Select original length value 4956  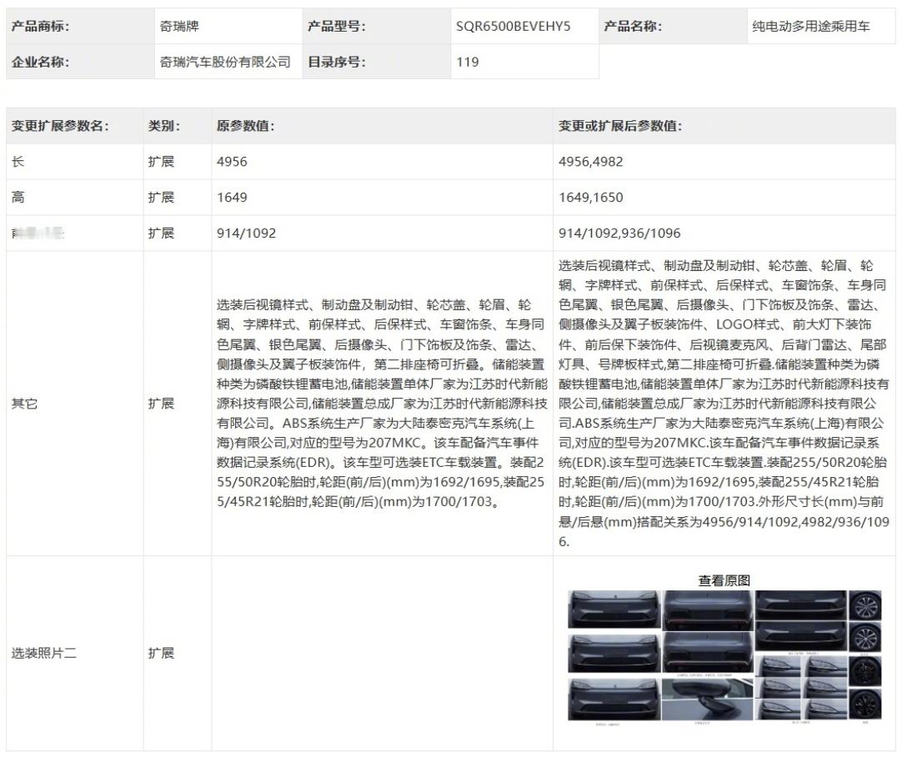pyautogui.click(x=232, y=162)
